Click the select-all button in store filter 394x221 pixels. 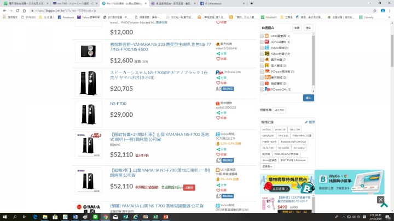[297, 28]
